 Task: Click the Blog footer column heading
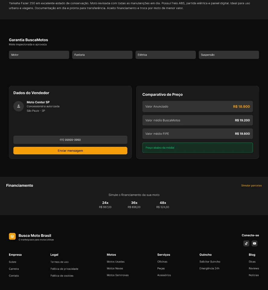click(252, 255)
